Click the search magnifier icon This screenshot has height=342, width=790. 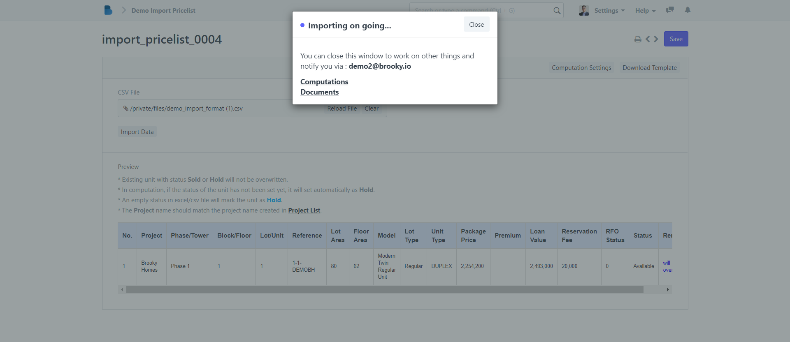coord(557,11)
